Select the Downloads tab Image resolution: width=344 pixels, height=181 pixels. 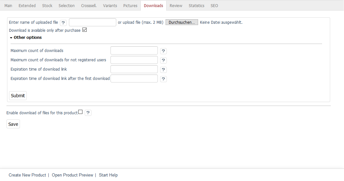coord(153,6)
